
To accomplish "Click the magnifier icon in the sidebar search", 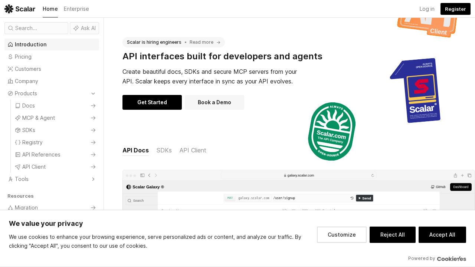I will point(11,28).
